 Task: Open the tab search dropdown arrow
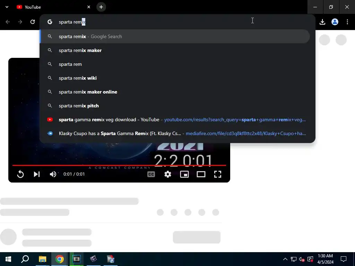point(7,7)
